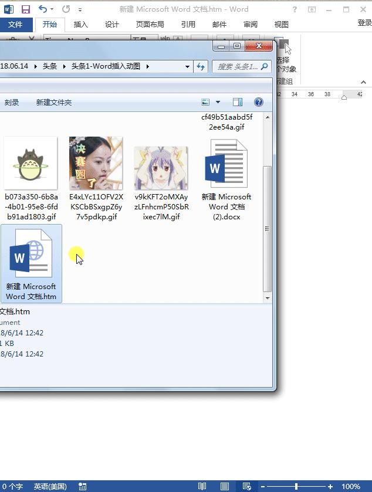
Task: Open Word help question mark
Action: (x=295, y=9)
